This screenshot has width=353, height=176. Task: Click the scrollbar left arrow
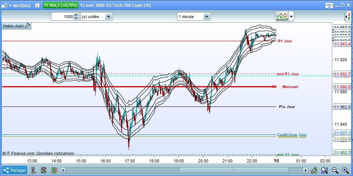click(63, 170)
